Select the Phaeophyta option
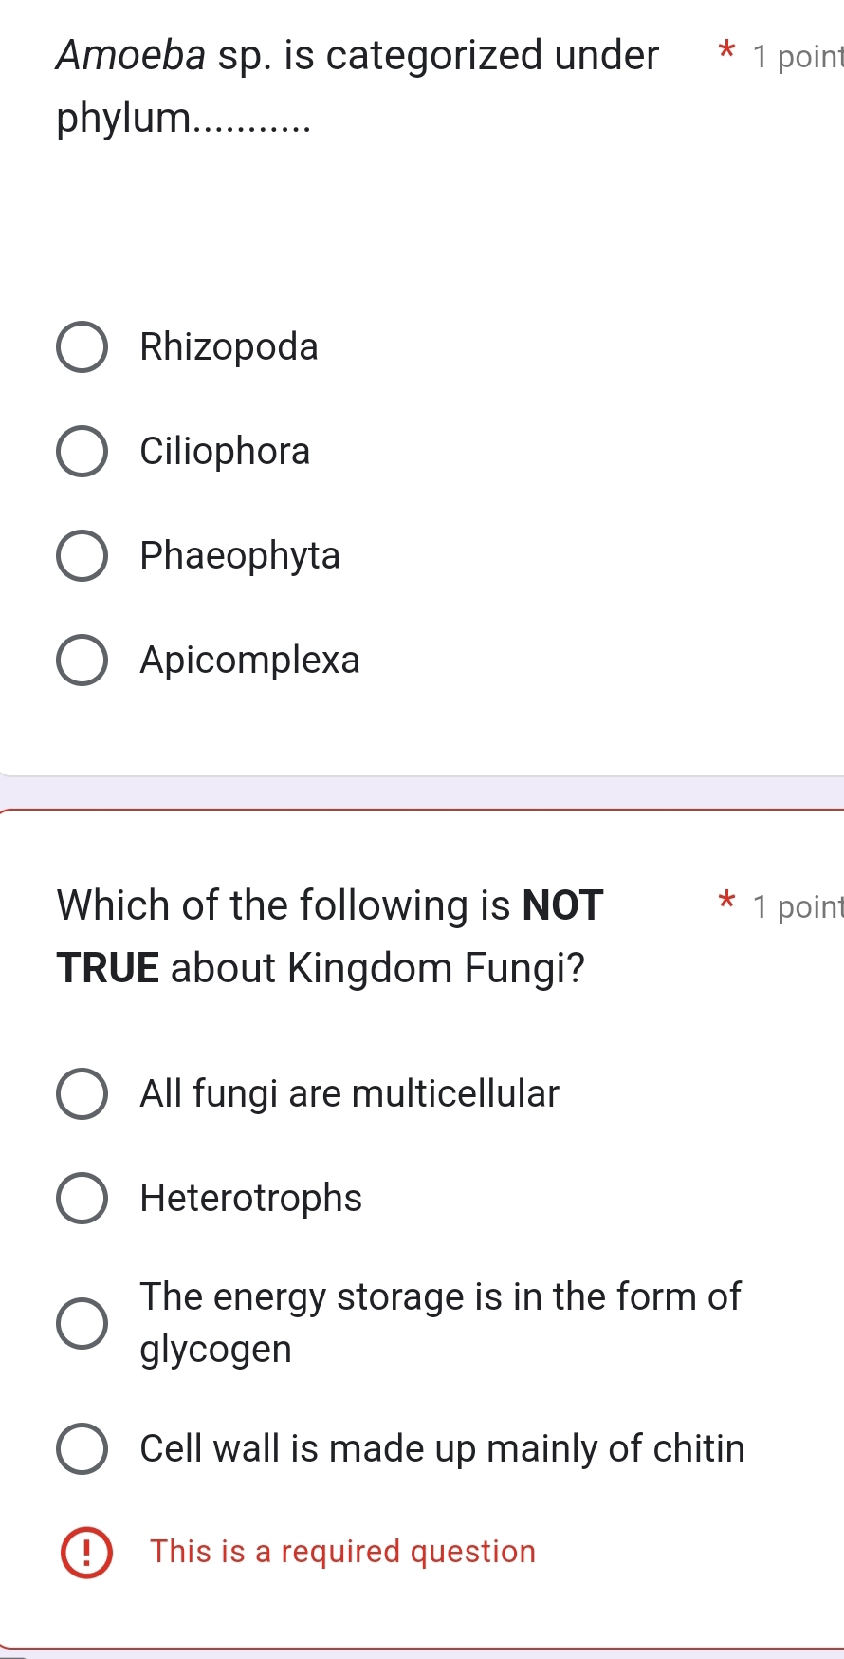Image resolution: width=844 pixels, height=1659 pixels. (x=82, y=555)
